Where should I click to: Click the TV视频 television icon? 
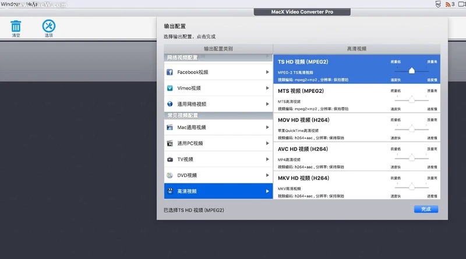[x=170, y=160]
